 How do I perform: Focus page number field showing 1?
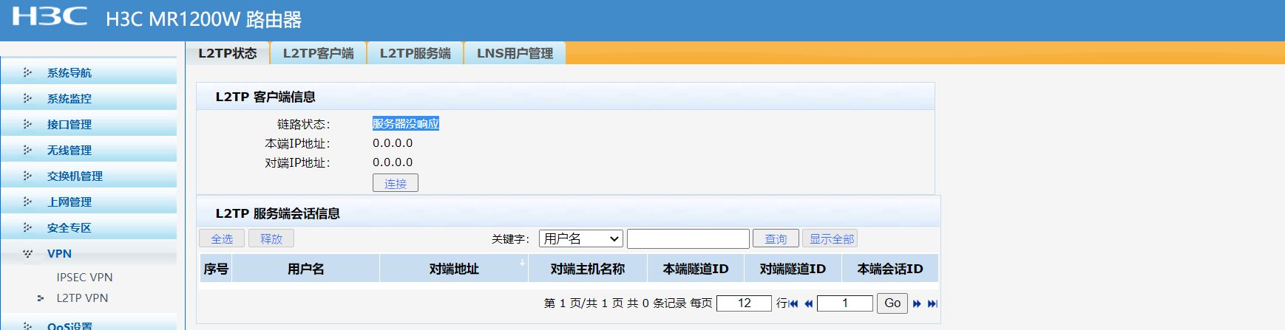(x=845, y=303)
